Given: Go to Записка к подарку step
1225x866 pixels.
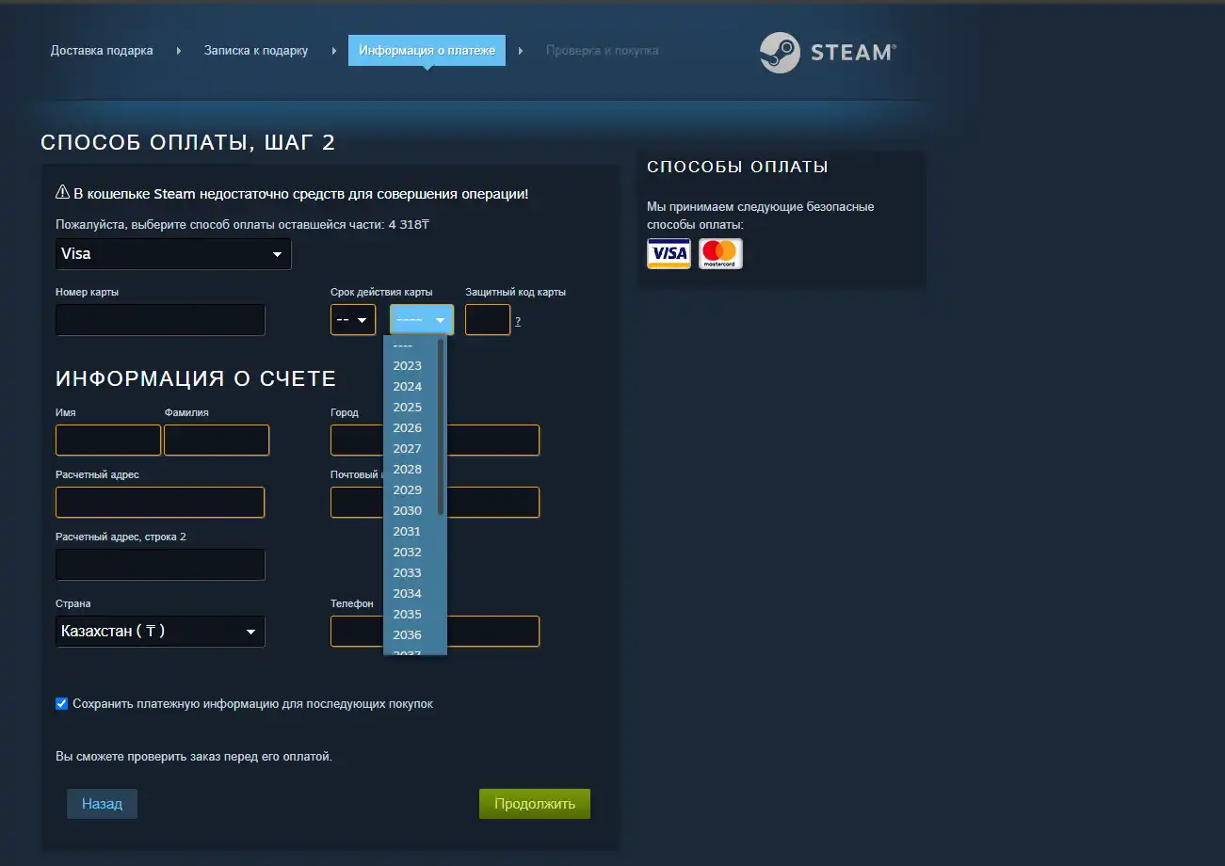Looking at the screenshot, I should coord(256,51).
